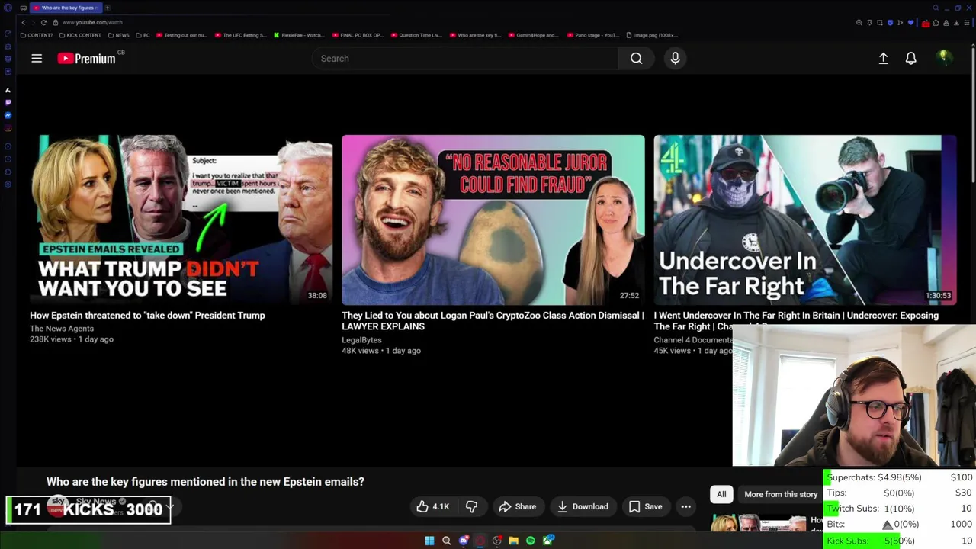The image size is (976, 549).
Task: Open File Explorer from the taskbar
Action: tap(513, 541)
